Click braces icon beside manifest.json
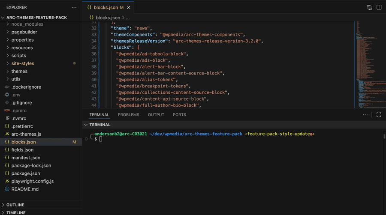Viewport: 386px width, 215px height. point(7,158)
